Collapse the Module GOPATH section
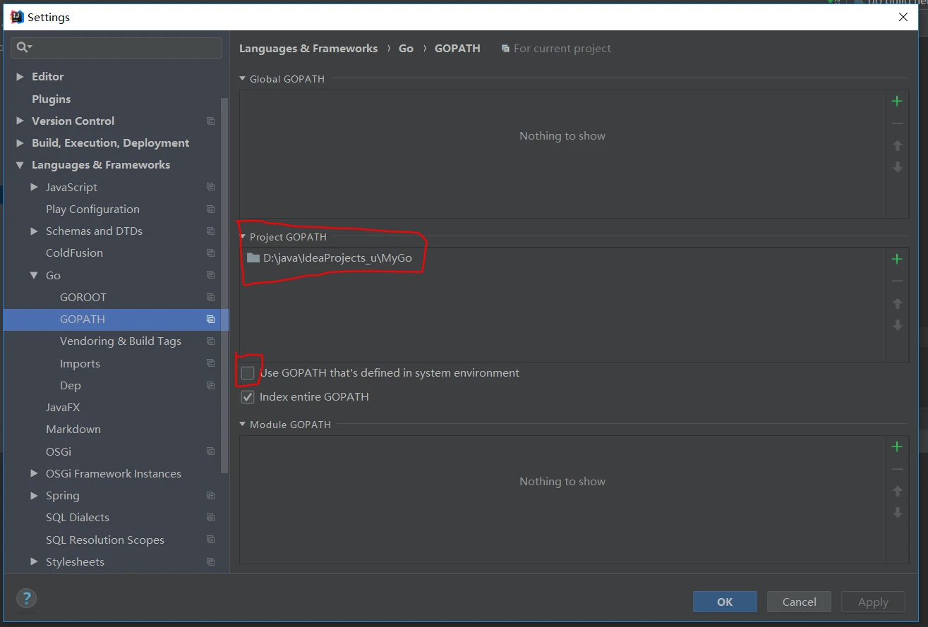The width and height of the screenshot is (928, 627). 243,425
